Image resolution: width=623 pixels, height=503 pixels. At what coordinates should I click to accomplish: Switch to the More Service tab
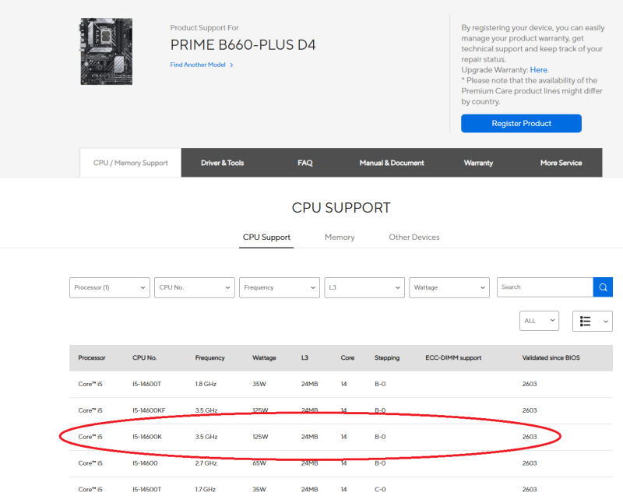[x=561, y=163]
